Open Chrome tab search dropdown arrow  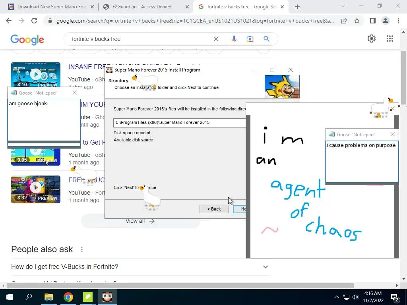pyautogui.click(x=343, y=6)
